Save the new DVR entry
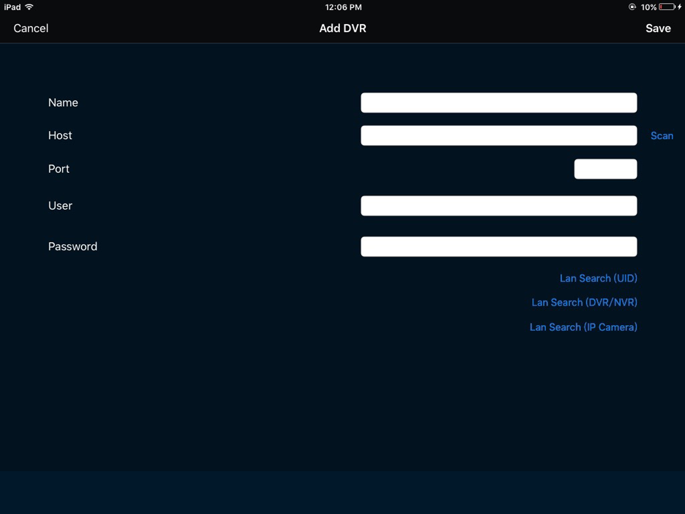The width and height of the screenshot is (685, 514). coord(658,28)
